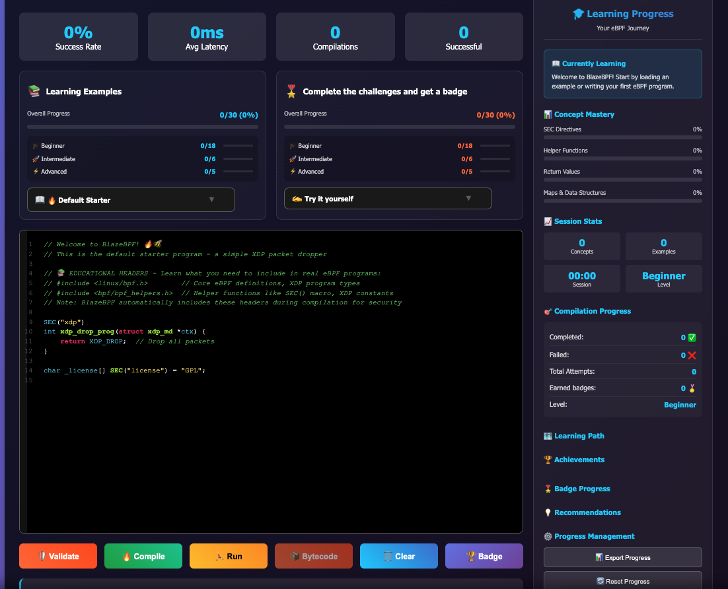Click the lightning icon beside examples Advanced
This screenshot has width=728, height=589.
click(x=36, y=171)
